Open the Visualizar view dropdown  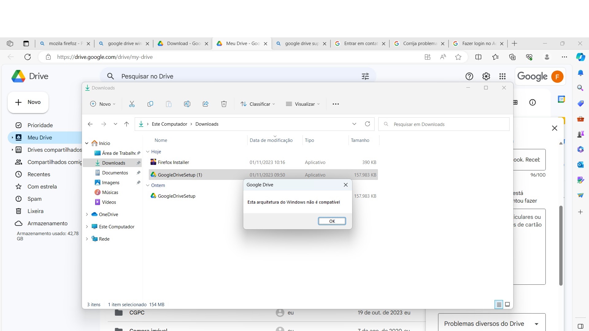pos(303,104)
